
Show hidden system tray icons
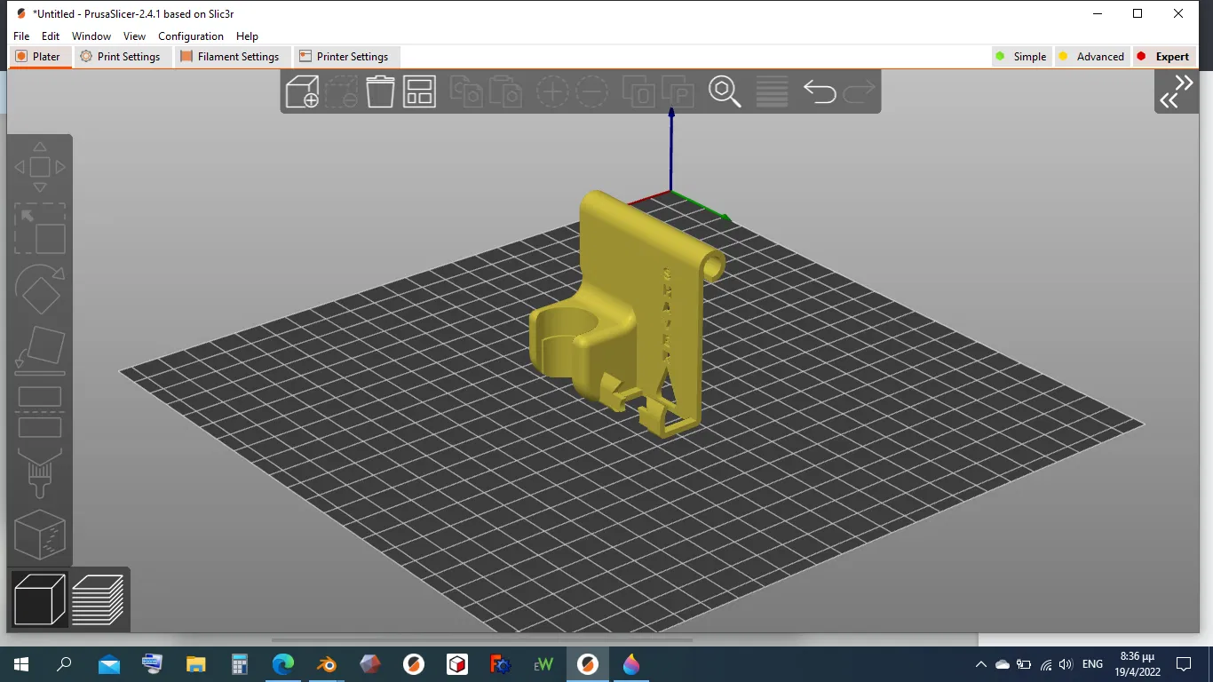[x=981, y=664]
